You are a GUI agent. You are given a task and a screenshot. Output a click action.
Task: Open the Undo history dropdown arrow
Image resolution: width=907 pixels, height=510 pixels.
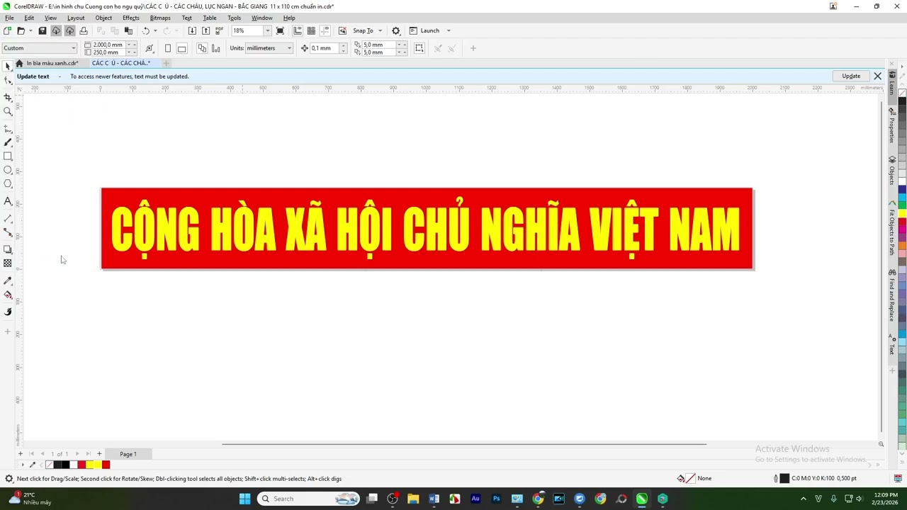(x=155, y=30)
